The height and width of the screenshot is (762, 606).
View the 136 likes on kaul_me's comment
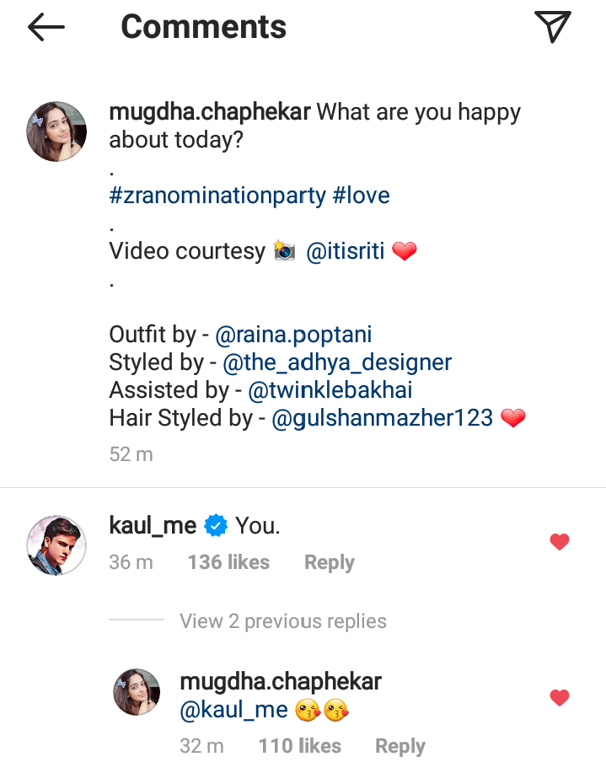[x=228, y=562]
